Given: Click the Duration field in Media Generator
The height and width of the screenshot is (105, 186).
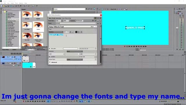Looking at the screenshot, I should [x=79, y=21].
